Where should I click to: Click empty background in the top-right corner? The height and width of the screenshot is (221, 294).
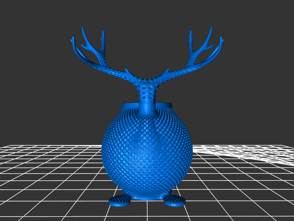tap(279, 15)
